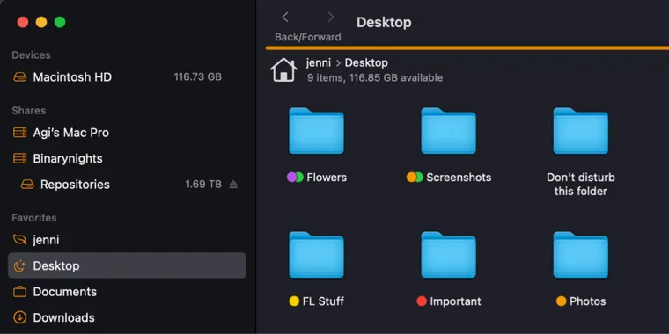Click the green zoom window button

click(x=60, y=22)
